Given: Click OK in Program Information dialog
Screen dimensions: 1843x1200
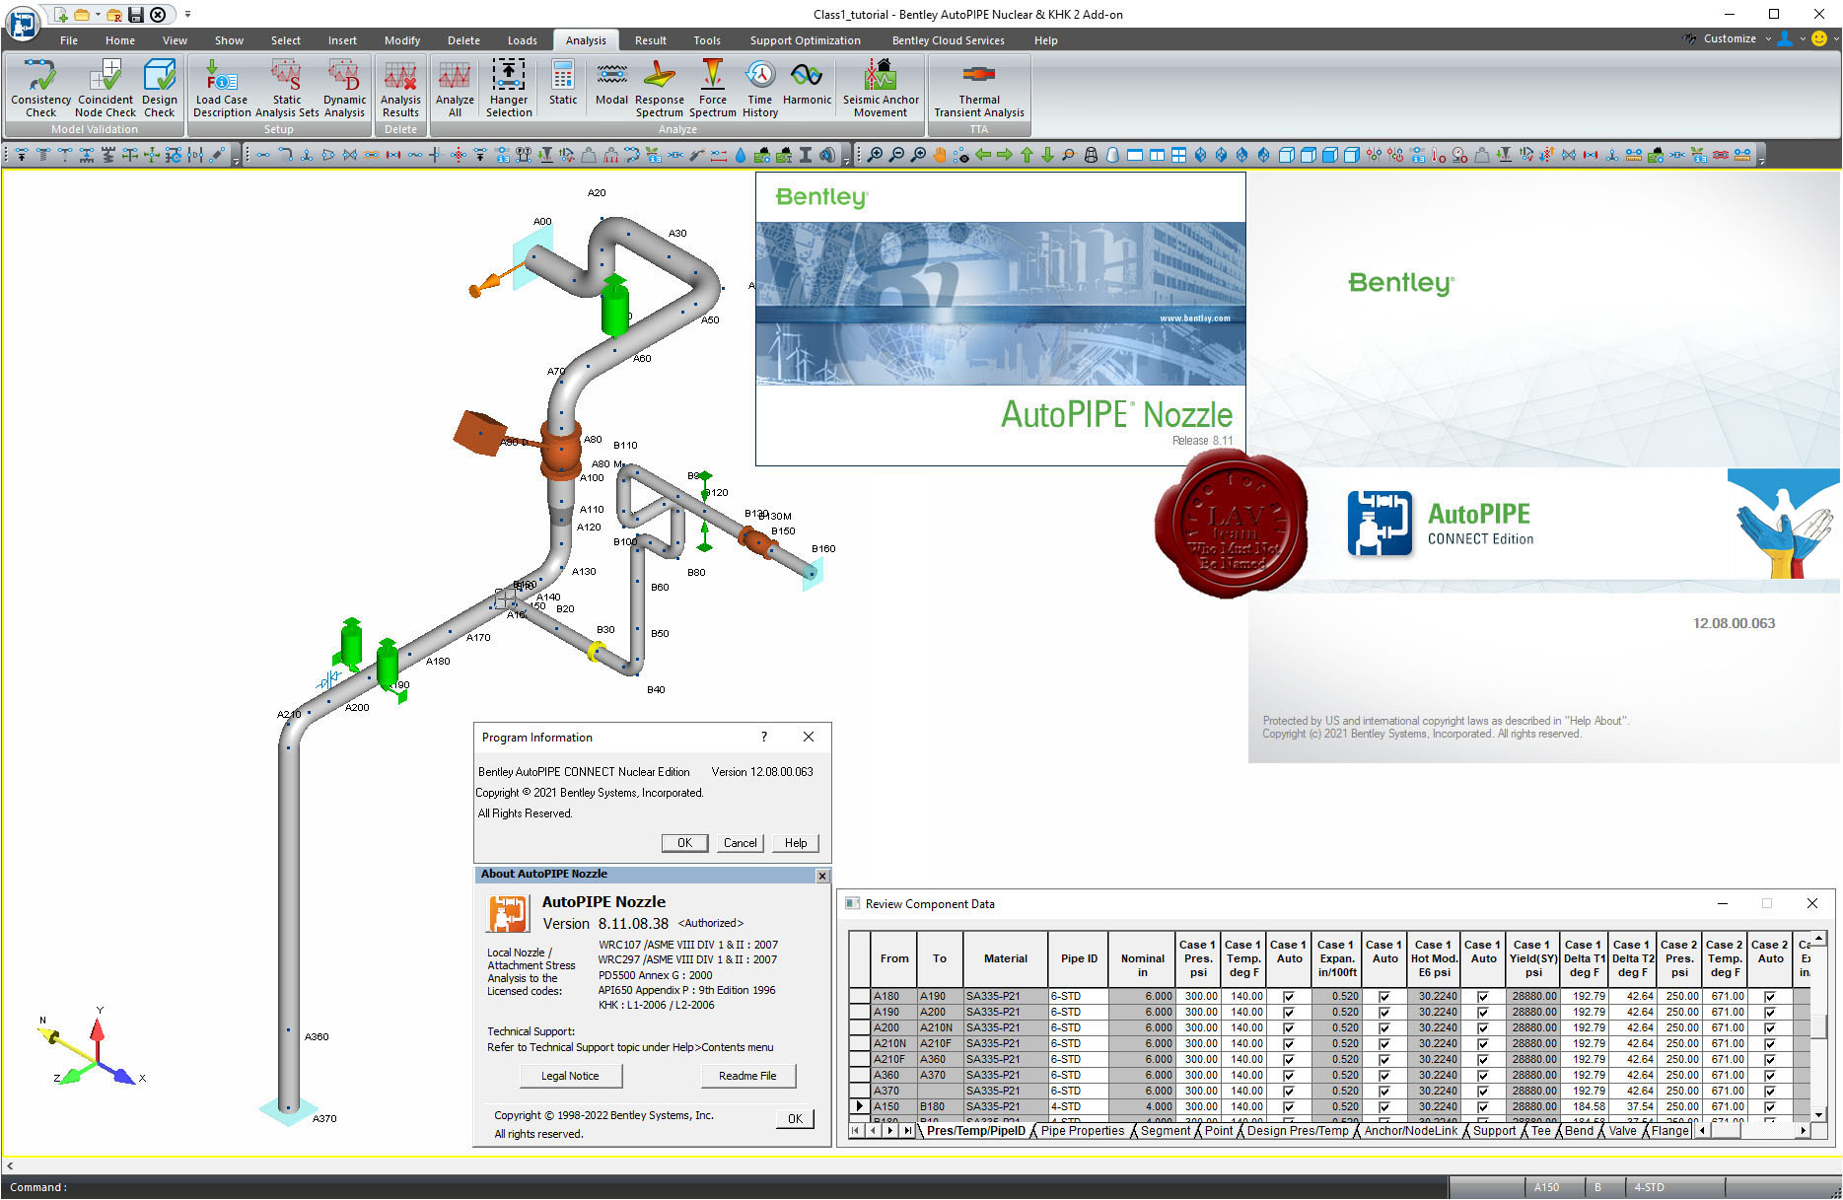Looking at the screenshot, I should pos(684,843).
